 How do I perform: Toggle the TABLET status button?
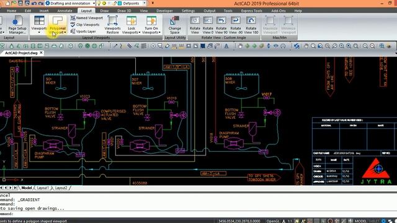coord(373,221)
